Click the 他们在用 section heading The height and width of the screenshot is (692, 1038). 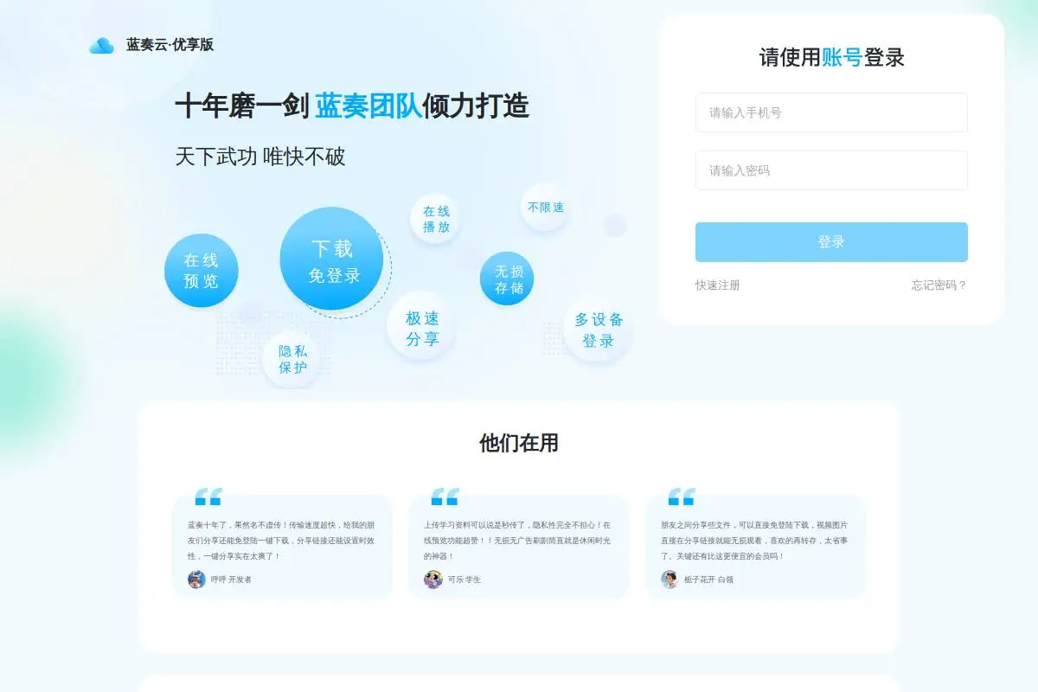point(519,444)
